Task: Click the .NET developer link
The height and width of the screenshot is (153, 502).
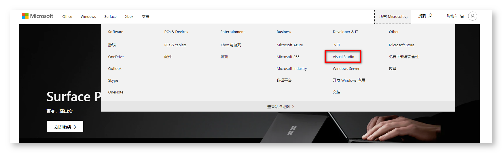Action: (336, 45)
